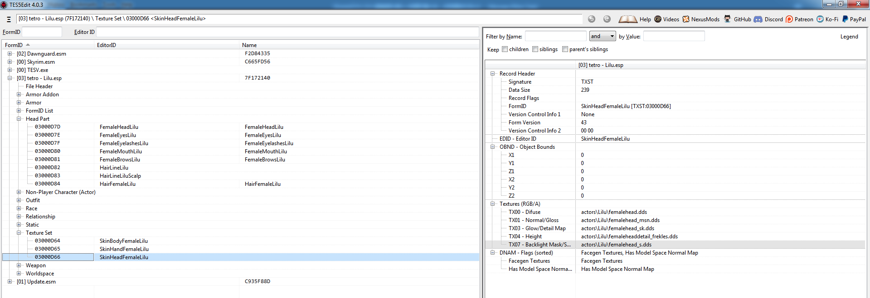Sort by the EditorID column header
Image resolution: width=870 pixels, height=298 pixels.
[x=166, y=45]
